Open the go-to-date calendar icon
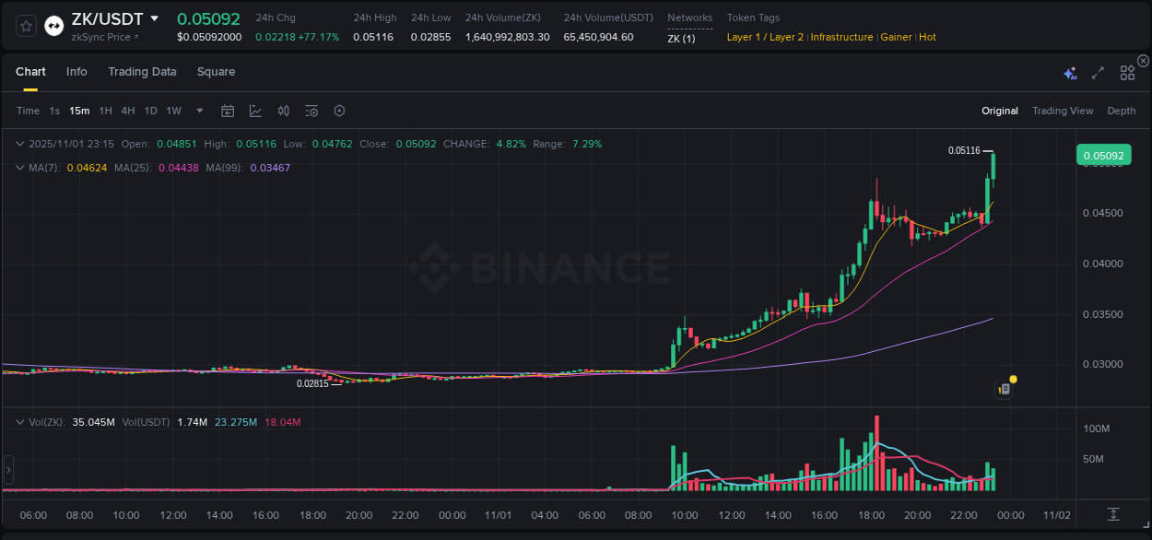This screenshot has width=1152, height=540. point(228,111)
